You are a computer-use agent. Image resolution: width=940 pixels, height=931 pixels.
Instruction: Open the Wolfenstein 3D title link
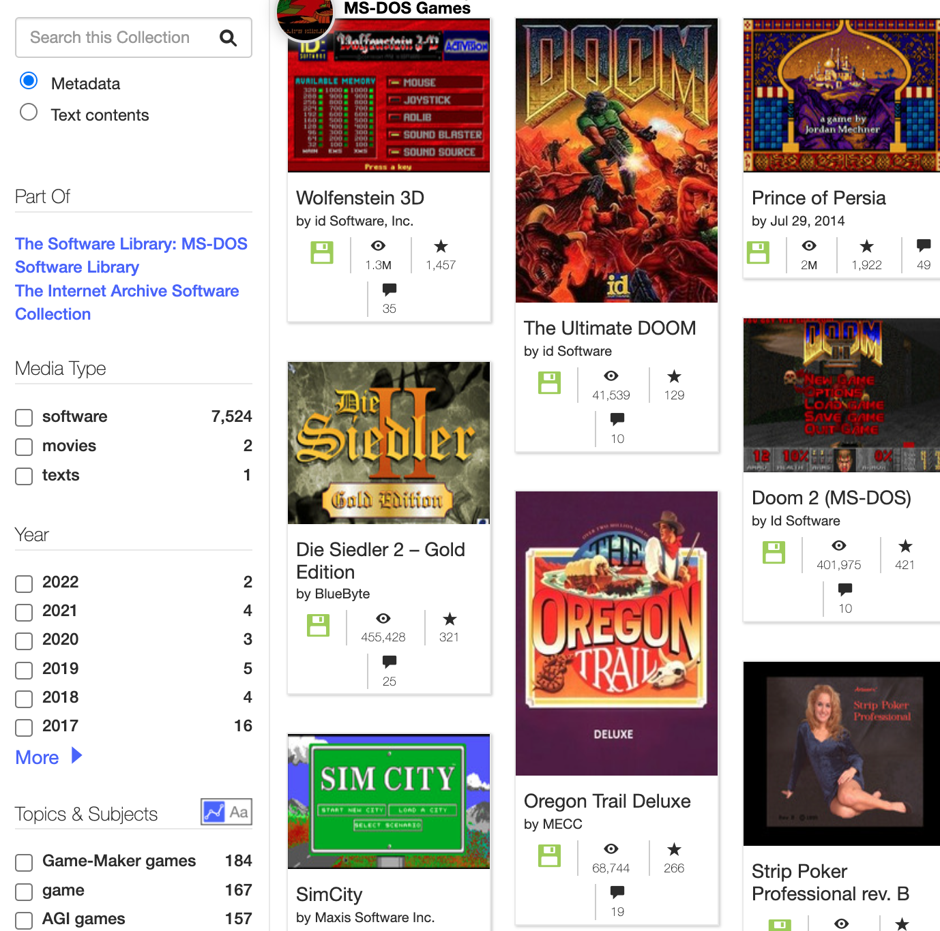(x=360, y=198)
